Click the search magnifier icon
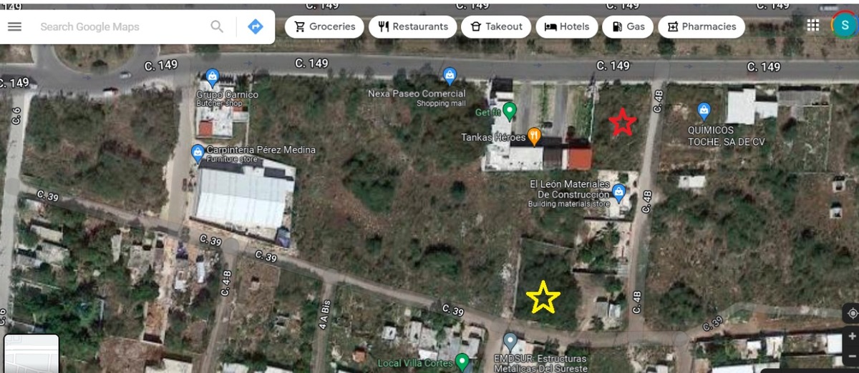The image size is (859, 373). click(x=217, y=26)
